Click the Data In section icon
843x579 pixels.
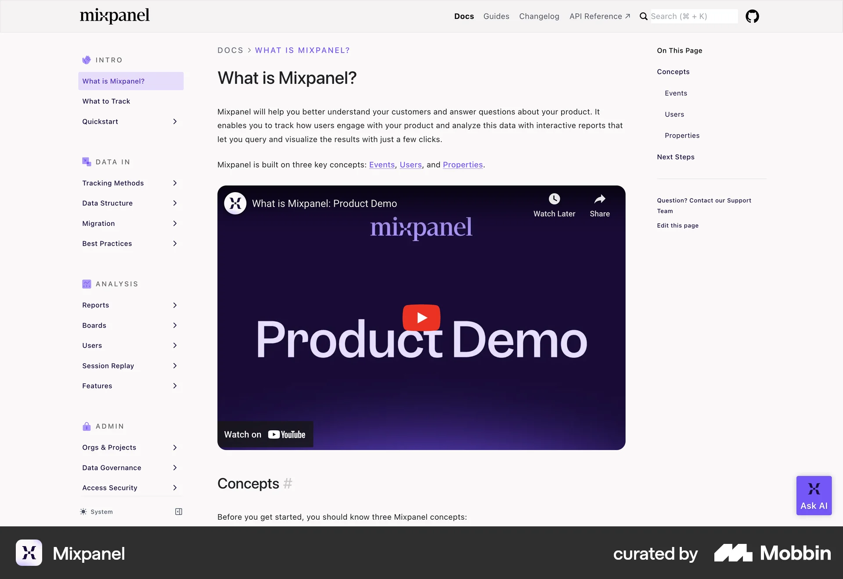pos(86,161)
